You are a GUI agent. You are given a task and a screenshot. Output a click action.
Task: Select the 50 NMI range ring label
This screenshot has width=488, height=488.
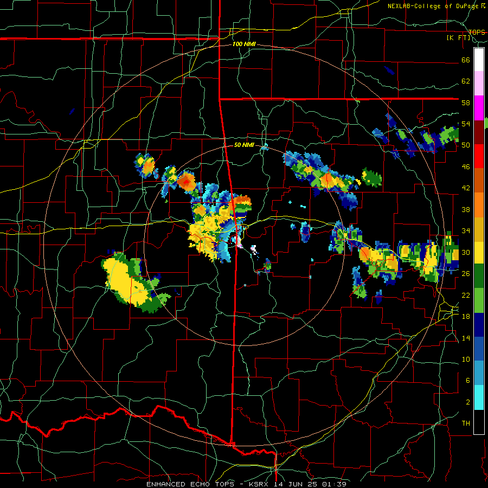[244, 145]
